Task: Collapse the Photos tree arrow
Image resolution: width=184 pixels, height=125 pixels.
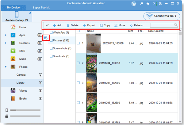Action: click(x=6, y=67)
